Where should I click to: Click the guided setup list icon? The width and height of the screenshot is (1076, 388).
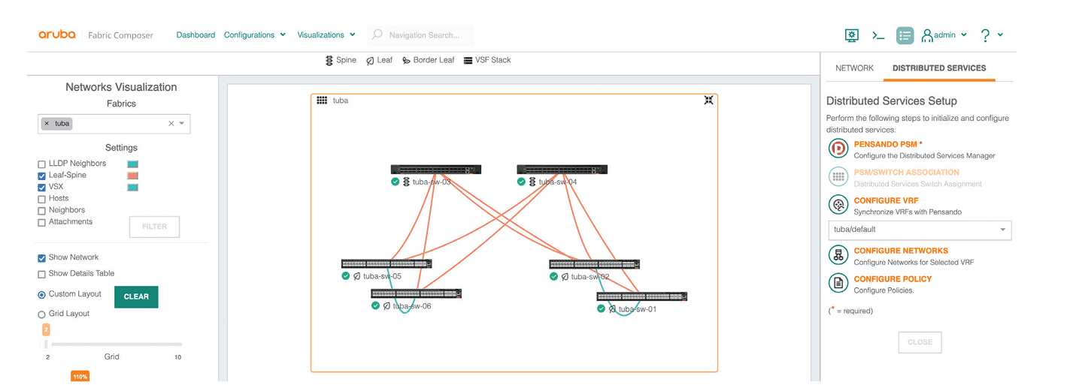pyautogui.click(x=905, y=35)
